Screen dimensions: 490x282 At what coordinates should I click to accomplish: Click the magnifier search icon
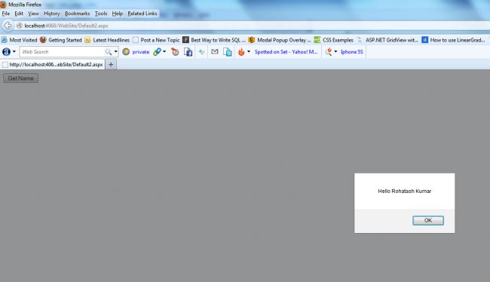(x=109, y=52)
